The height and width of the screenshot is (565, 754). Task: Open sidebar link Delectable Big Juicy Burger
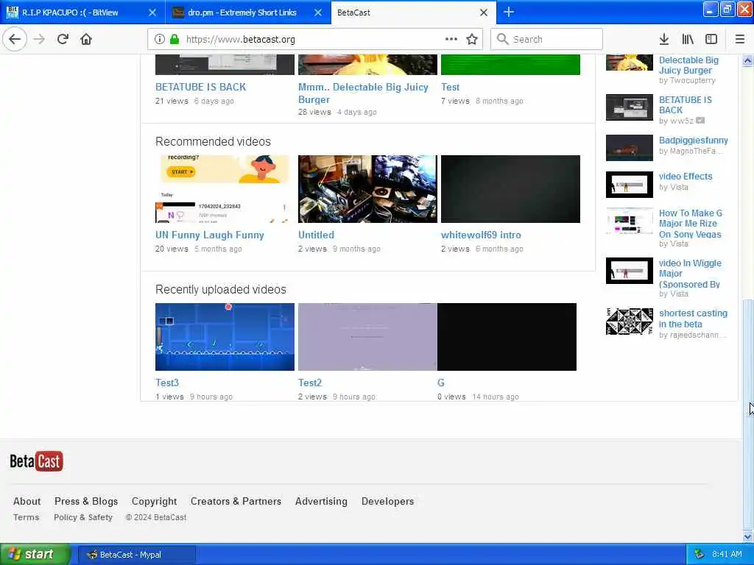coord(688,65)
